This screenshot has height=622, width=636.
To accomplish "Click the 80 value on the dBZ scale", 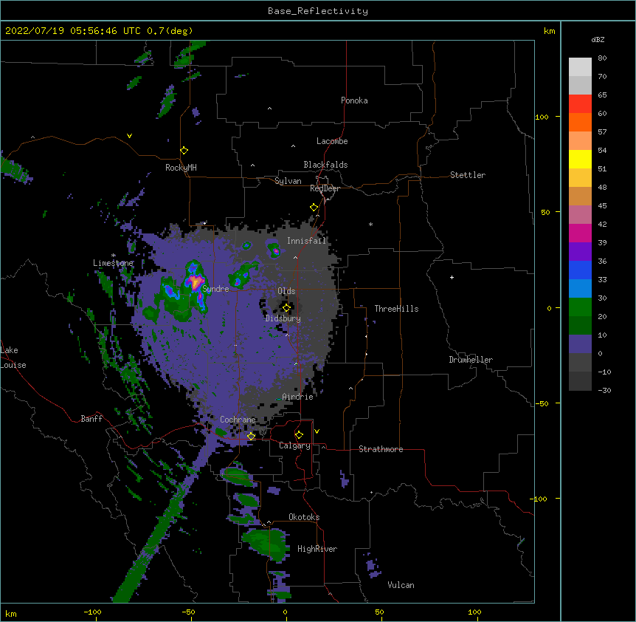I will (x=602, y=58).
